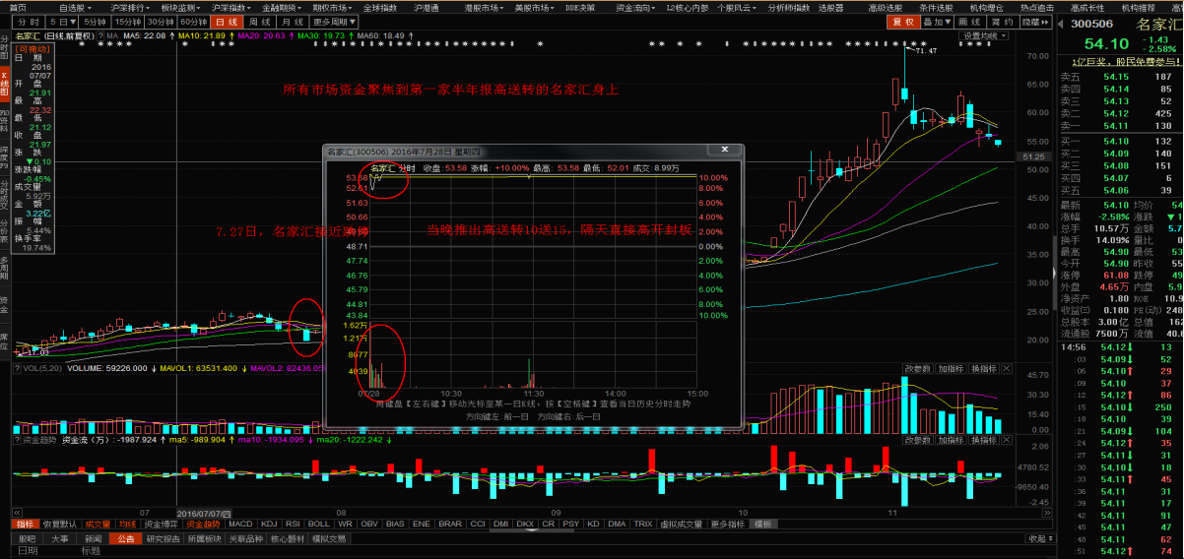Select the KDJ indicator tab

tap(269, 524)
